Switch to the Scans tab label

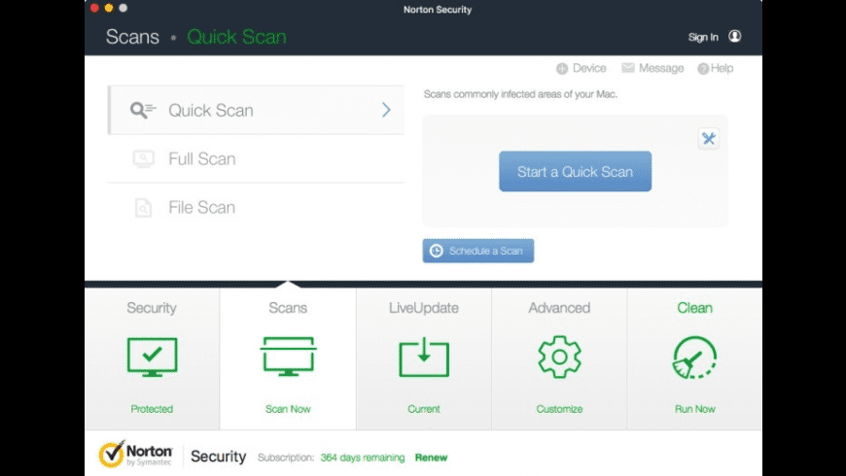pyautogui.click(x=288, y=308)
